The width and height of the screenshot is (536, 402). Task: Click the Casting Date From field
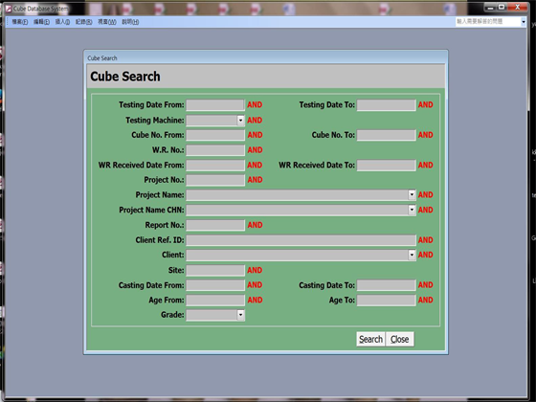click(x=215, y=285)
